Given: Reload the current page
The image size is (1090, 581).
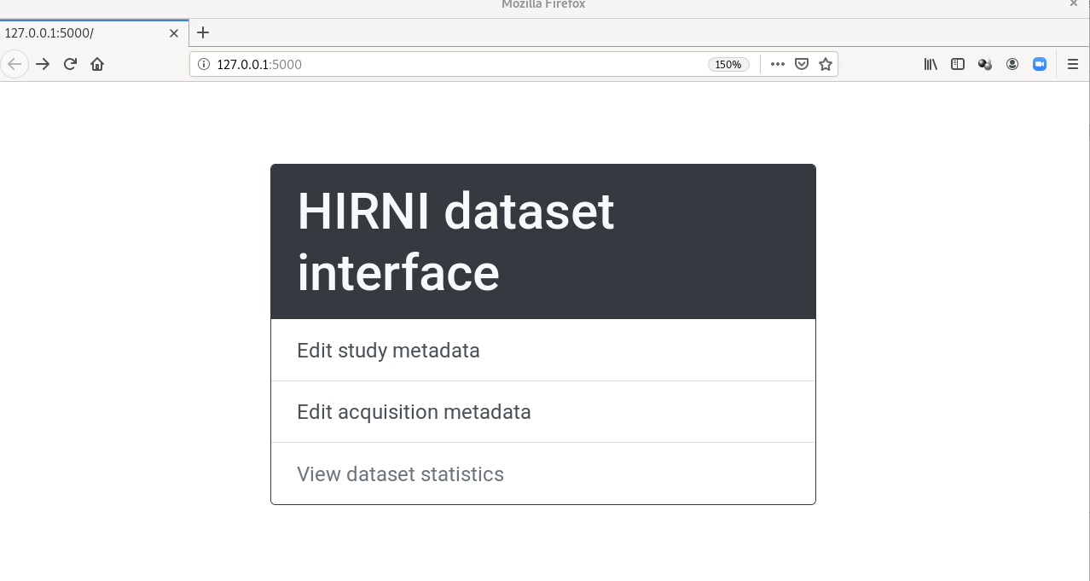Looking at the screenshot, I should pos(70,64).
